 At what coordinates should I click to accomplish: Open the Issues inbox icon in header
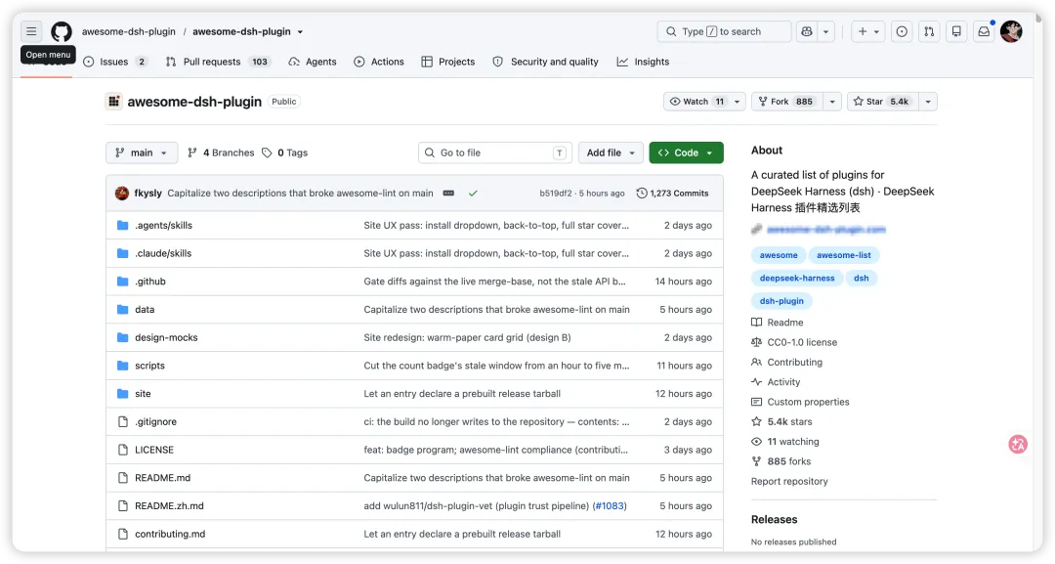(902, 31)
